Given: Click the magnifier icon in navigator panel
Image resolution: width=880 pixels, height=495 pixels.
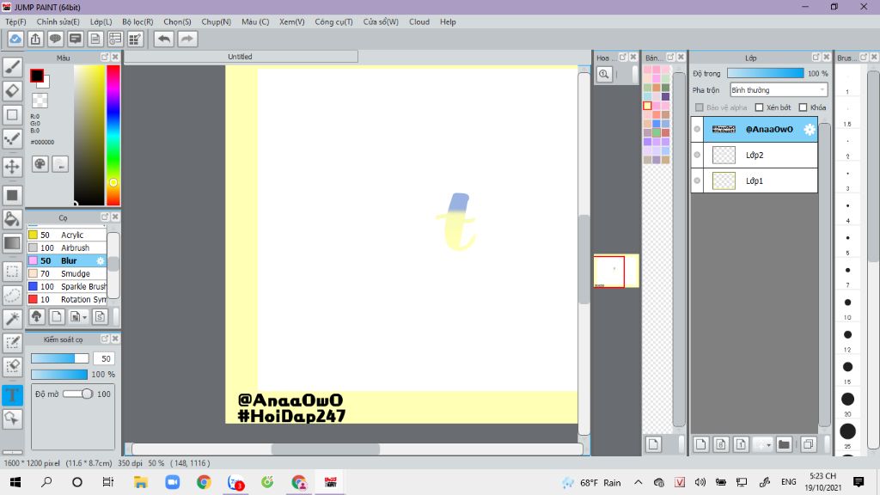Looking at the screenshot, I should 604,74.
